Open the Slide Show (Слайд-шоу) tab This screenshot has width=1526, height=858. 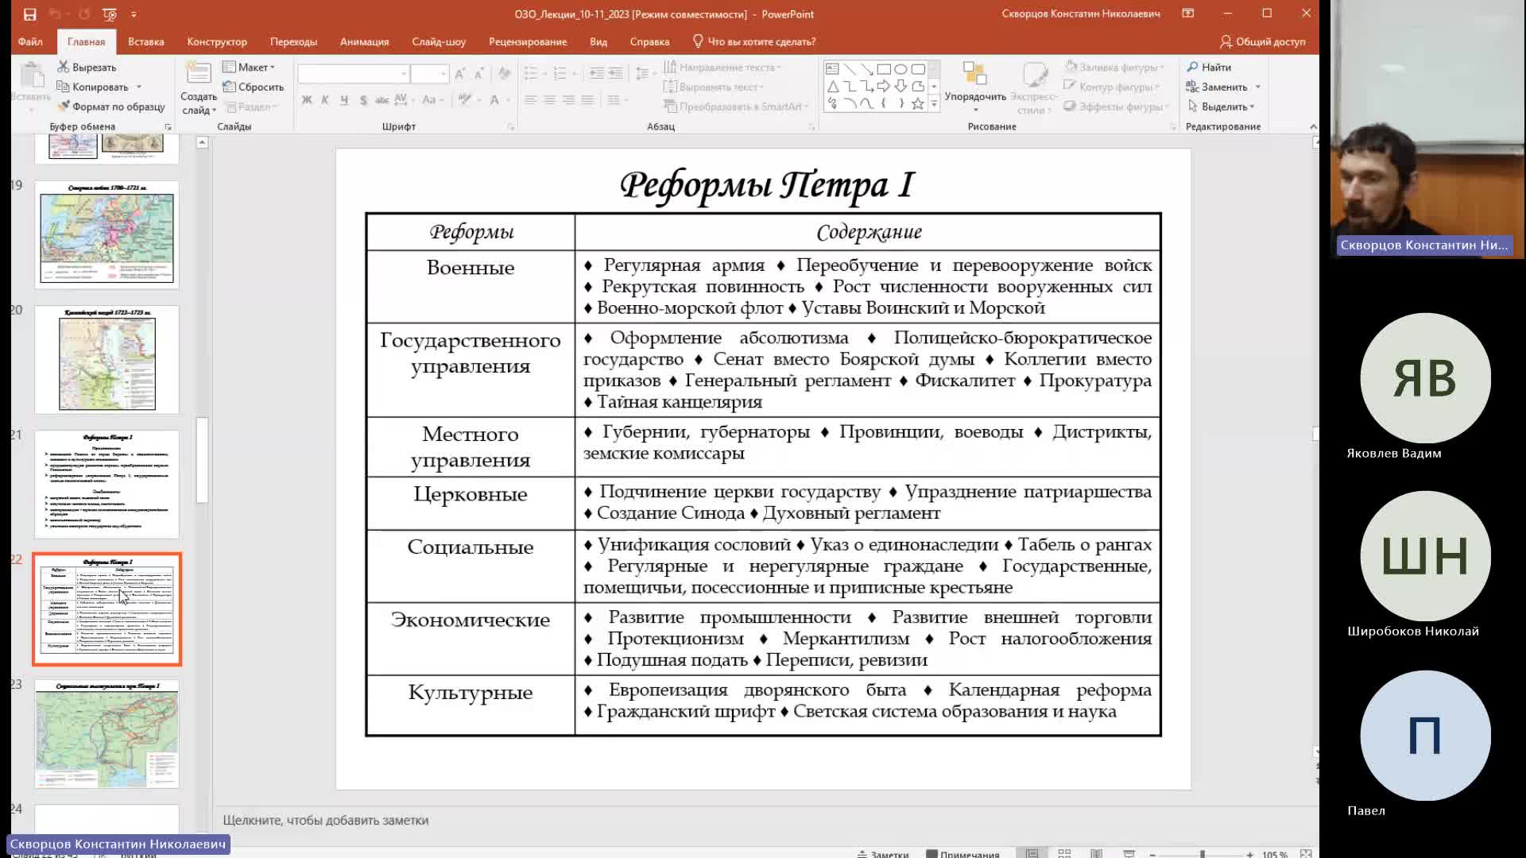[439, 41]
